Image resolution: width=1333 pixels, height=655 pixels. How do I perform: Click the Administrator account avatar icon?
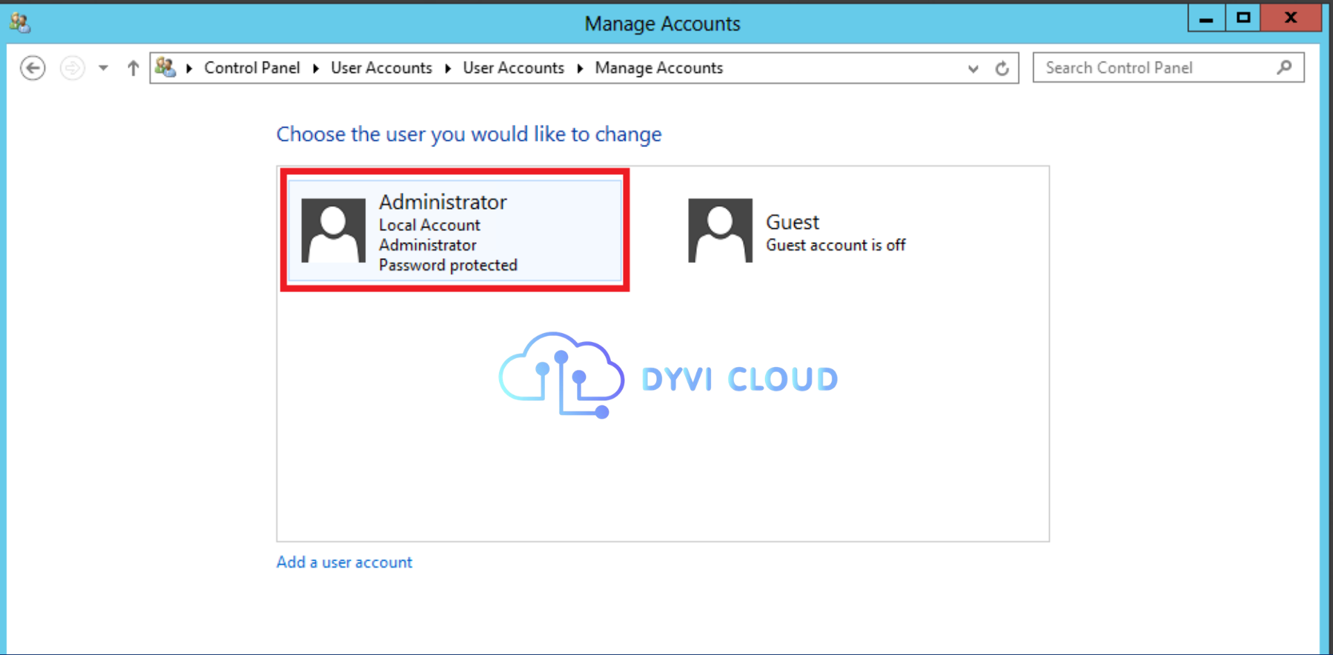click(x=333, y=230)
